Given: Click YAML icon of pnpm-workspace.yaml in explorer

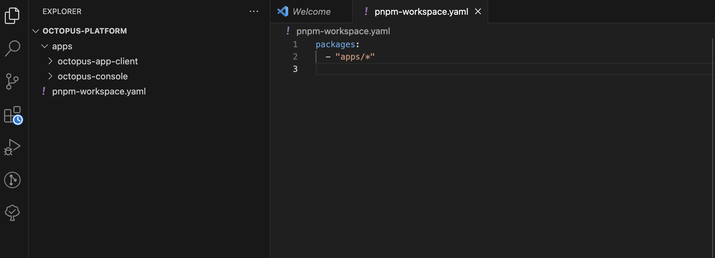Looking at the screenshot, I should click(44, 91).
